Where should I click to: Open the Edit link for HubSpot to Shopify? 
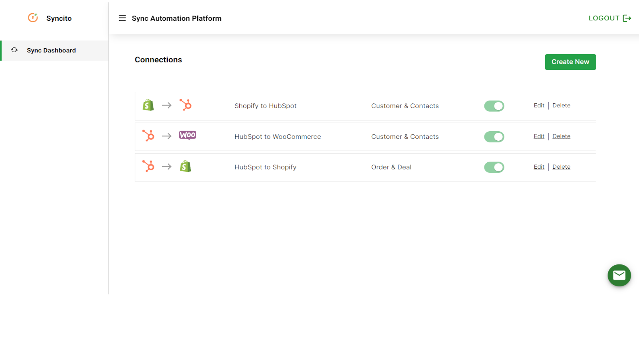pyautogui.click(x=539, y=167)
